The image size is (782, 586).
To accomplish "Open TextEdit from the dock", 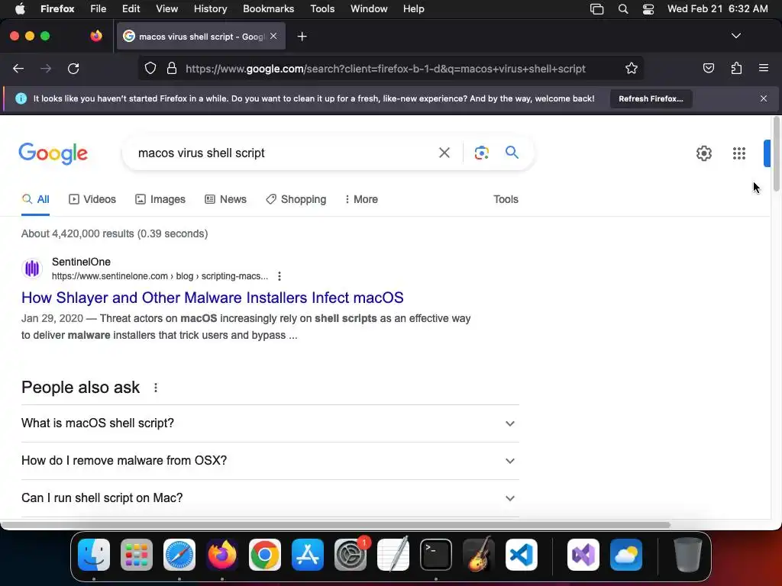I will click(x=393, y=555).
